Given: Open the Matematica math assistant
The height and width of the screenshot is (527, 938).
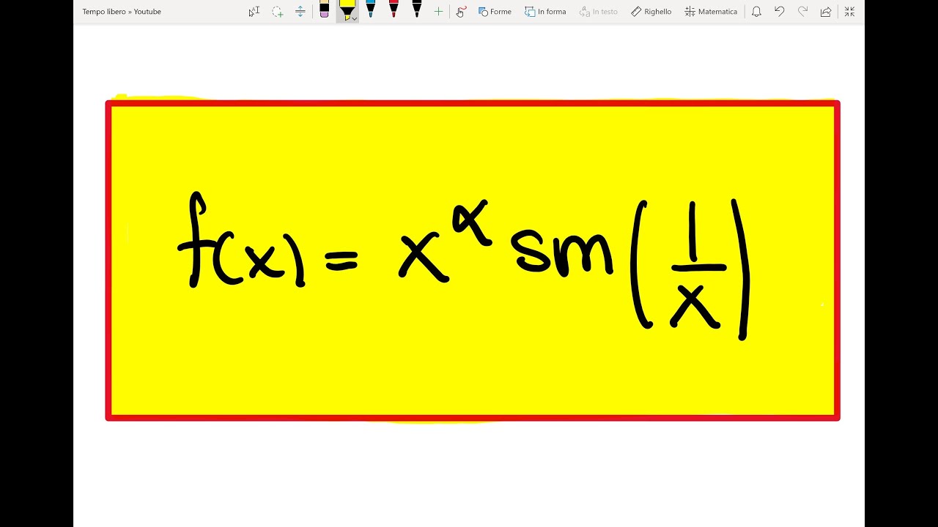Looking at the screenshot, I should pyautogui.click(x=711, y=12).
